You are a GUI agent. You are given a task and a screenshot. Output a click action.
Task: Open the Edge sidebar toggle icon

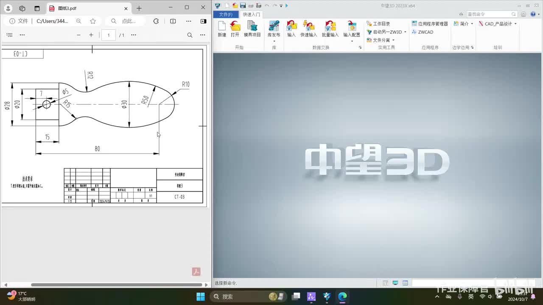pyautogui.click(x=204, y=21)
